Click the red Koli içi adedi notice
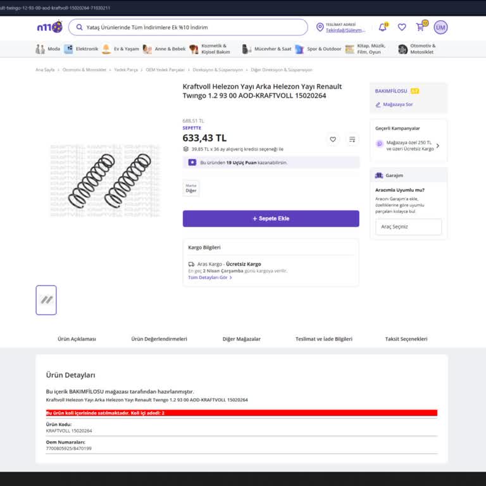Screen dimensions: 486x486 pyautogui.click(x=242, y=413)
